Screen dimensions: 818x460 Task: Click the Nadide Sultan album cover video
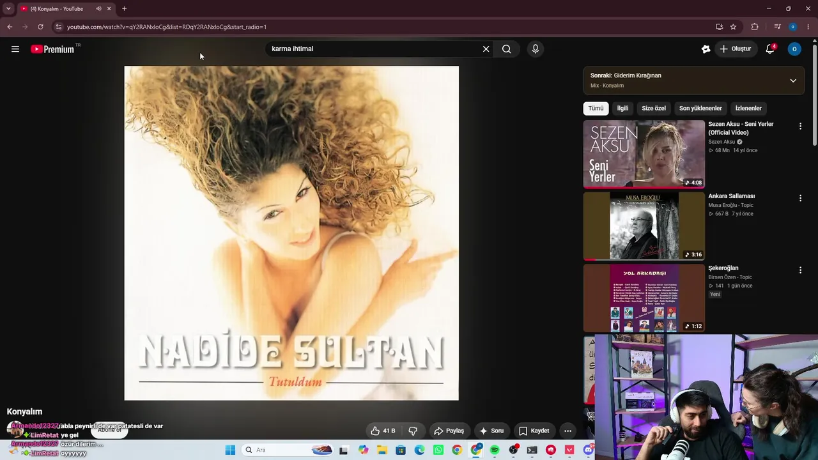tap(291, 233)
